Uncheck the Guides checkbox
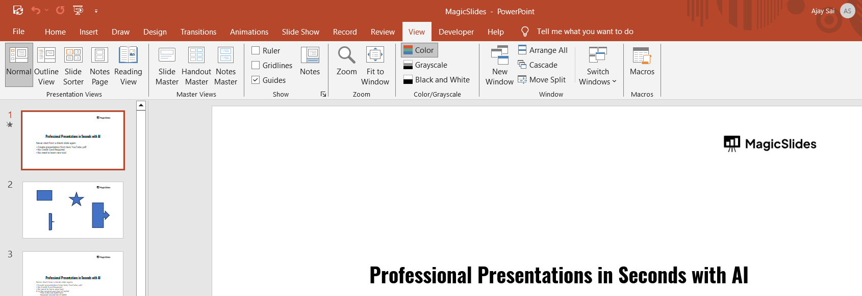This screenshot has width=862, height=296. tap(256, 80)
